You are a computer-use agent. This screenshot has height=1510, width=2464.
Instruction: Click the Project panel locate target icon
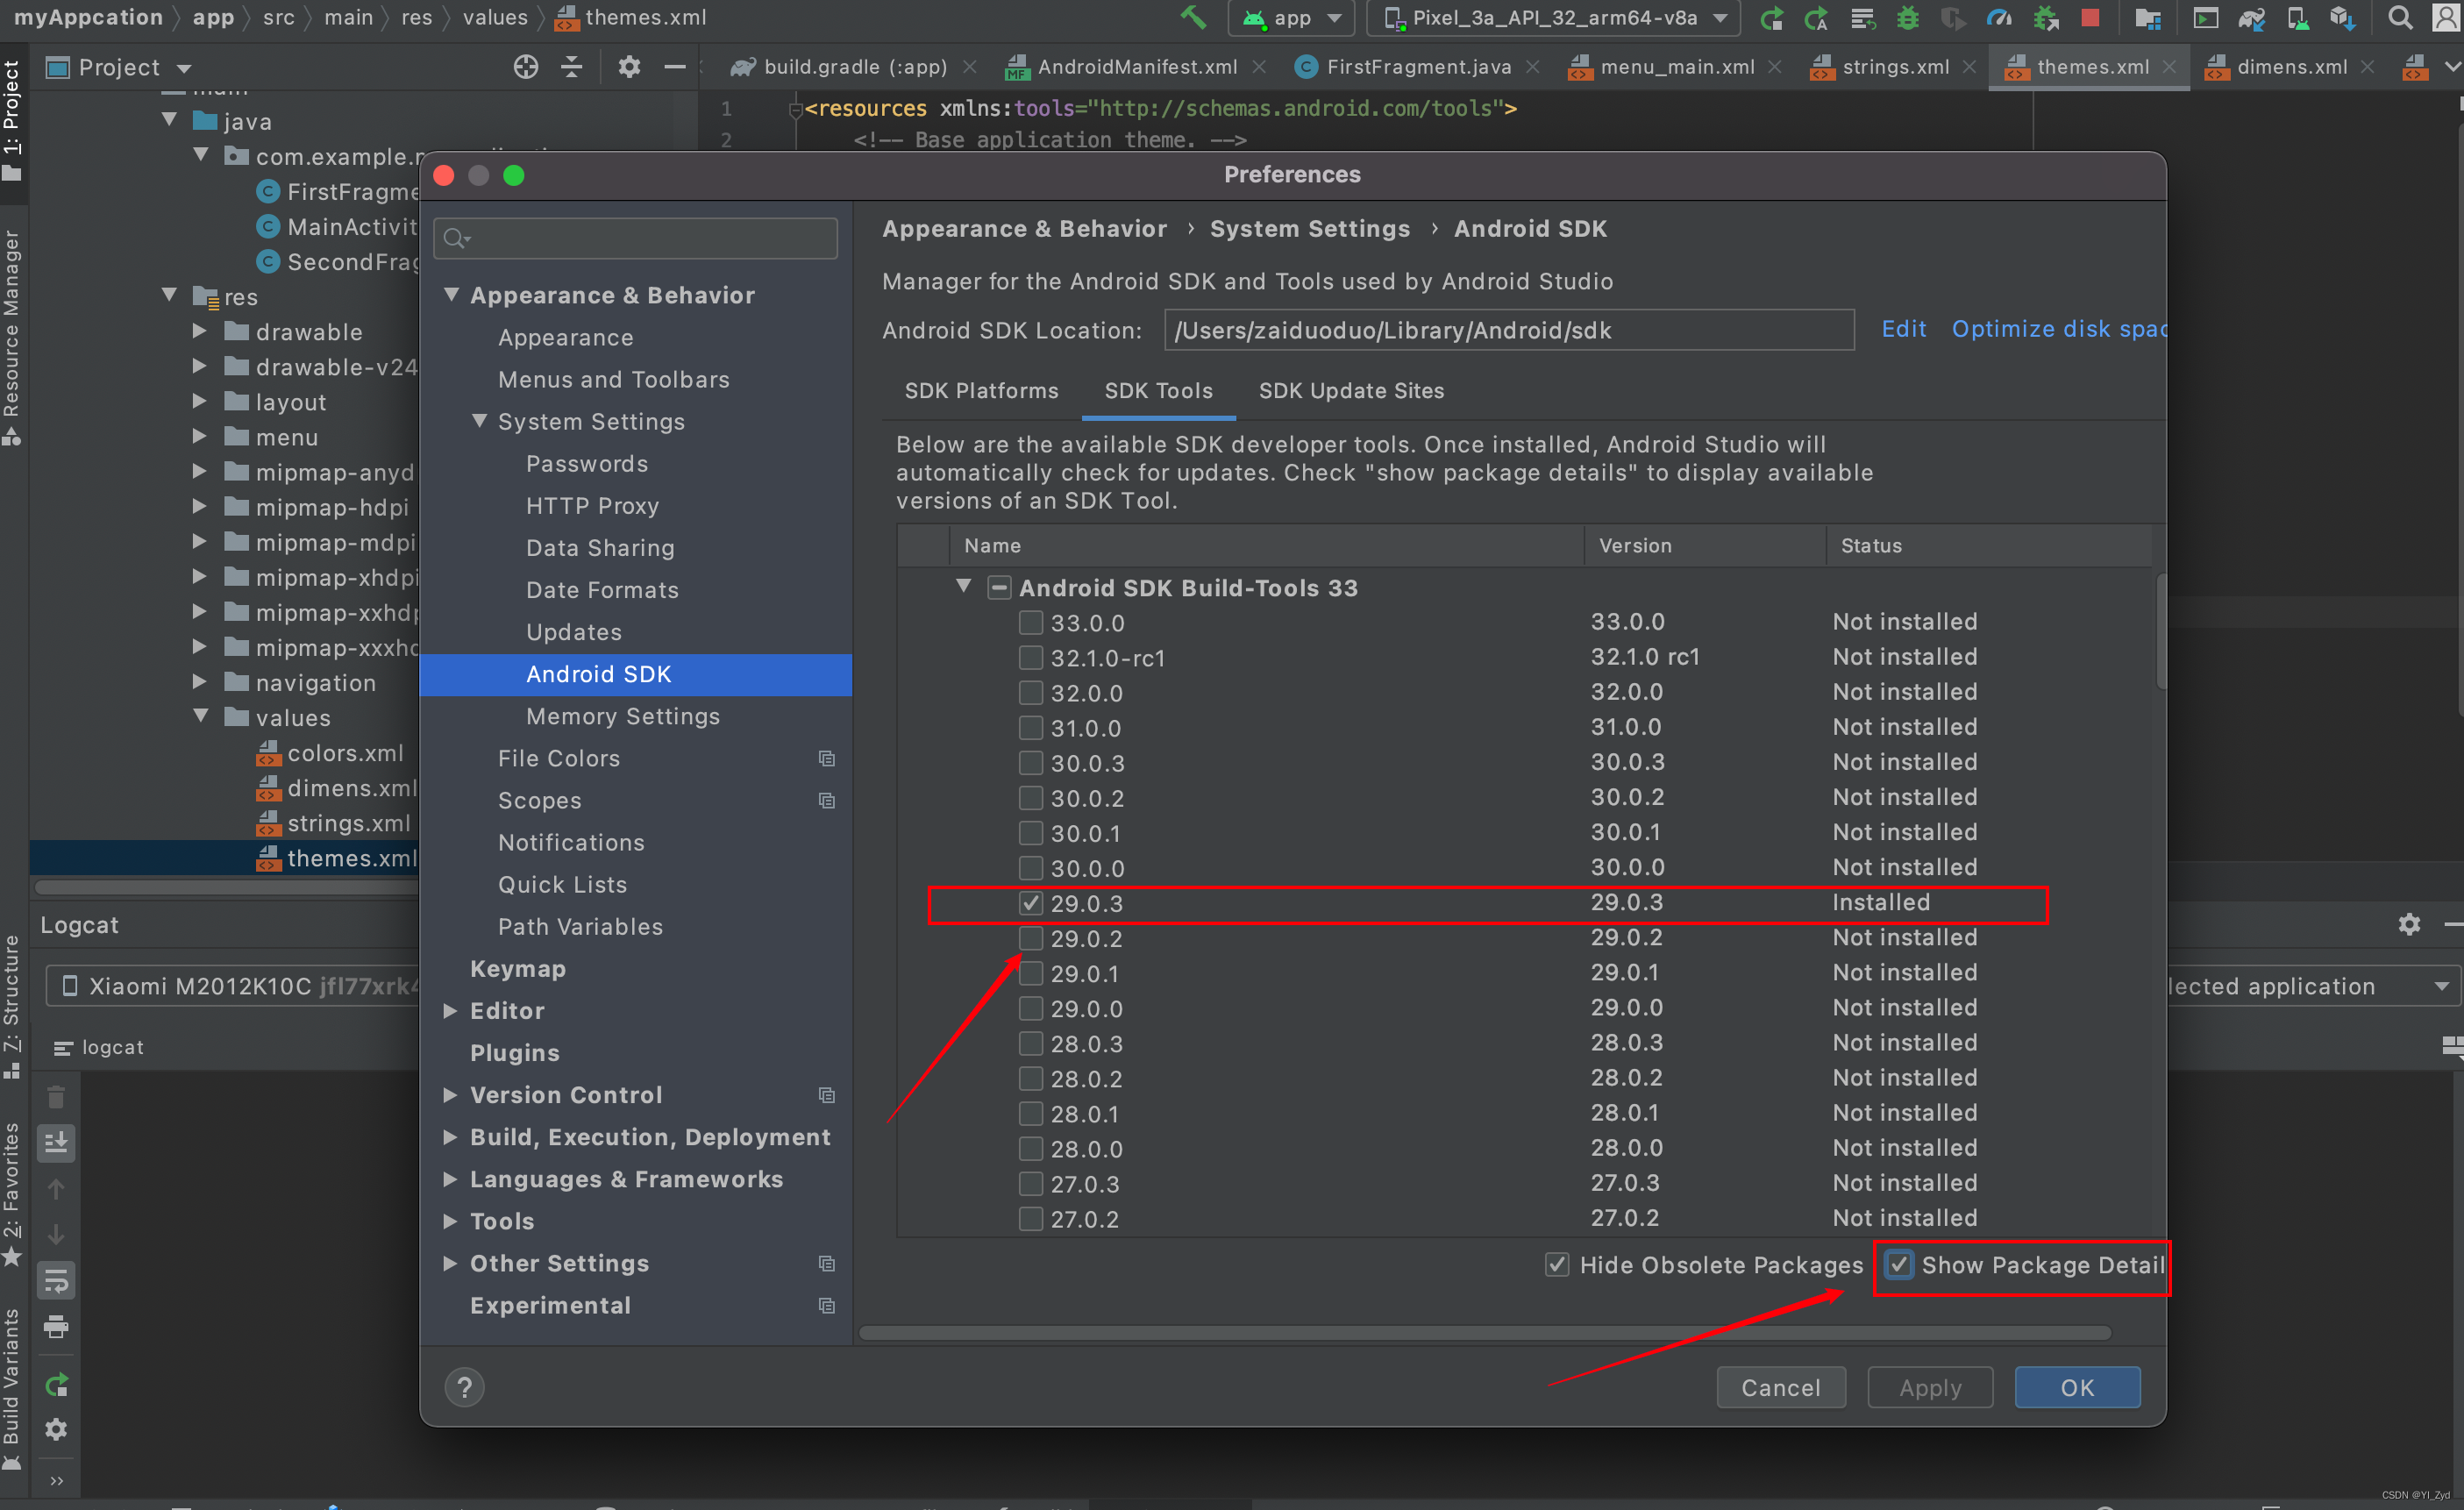[x=525, y=67]
